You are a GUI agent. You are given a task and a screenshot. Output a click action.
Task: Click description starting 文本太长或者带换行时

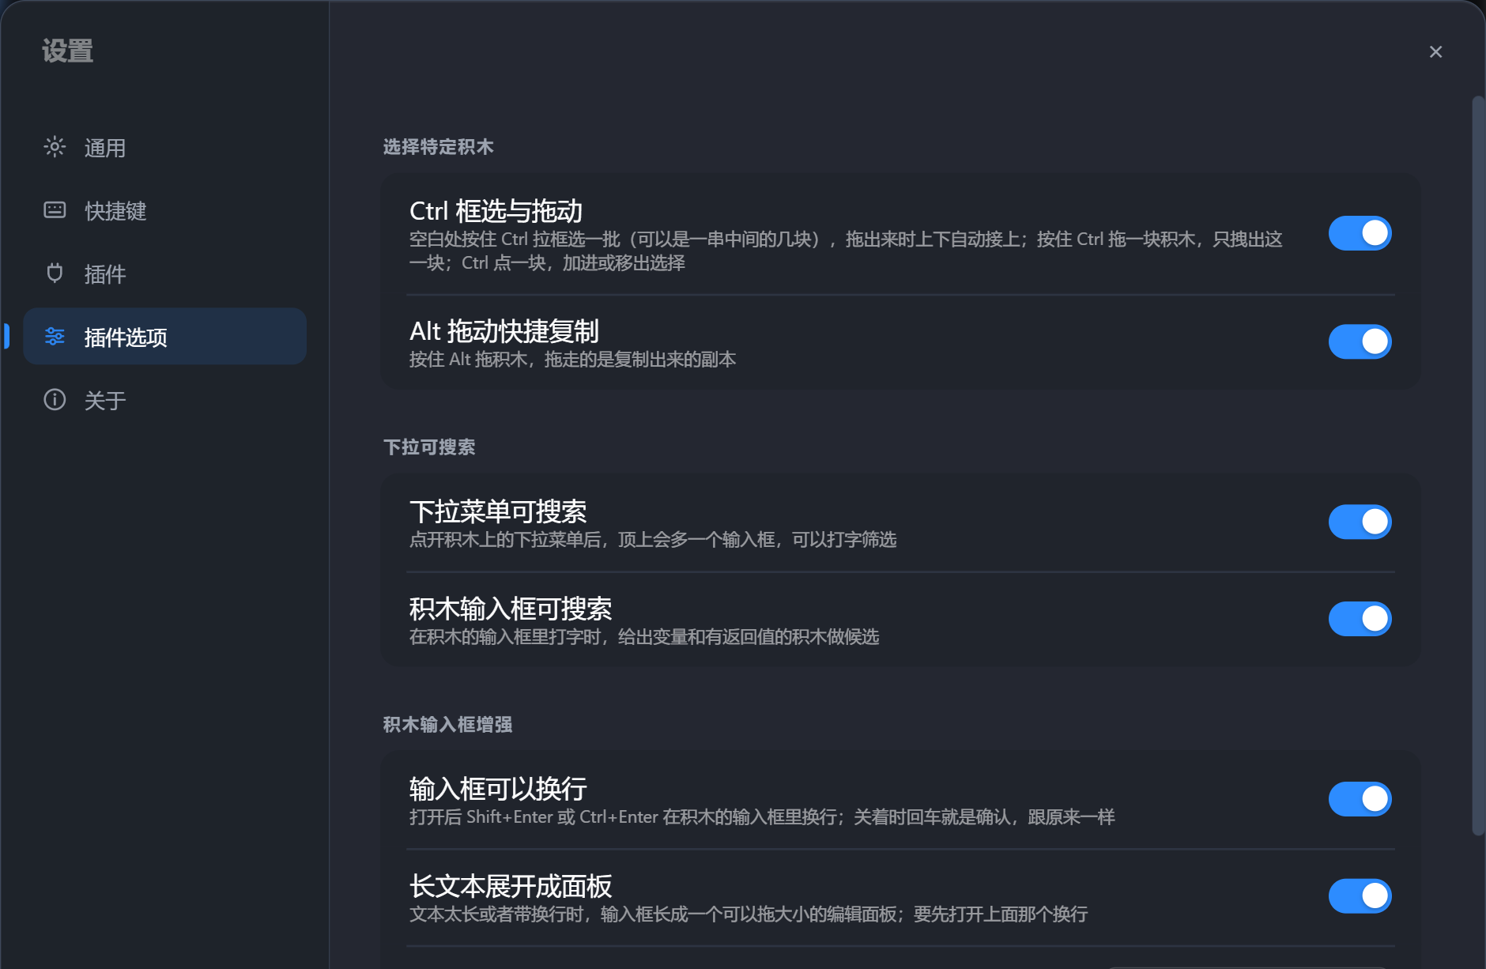point(749,914)
